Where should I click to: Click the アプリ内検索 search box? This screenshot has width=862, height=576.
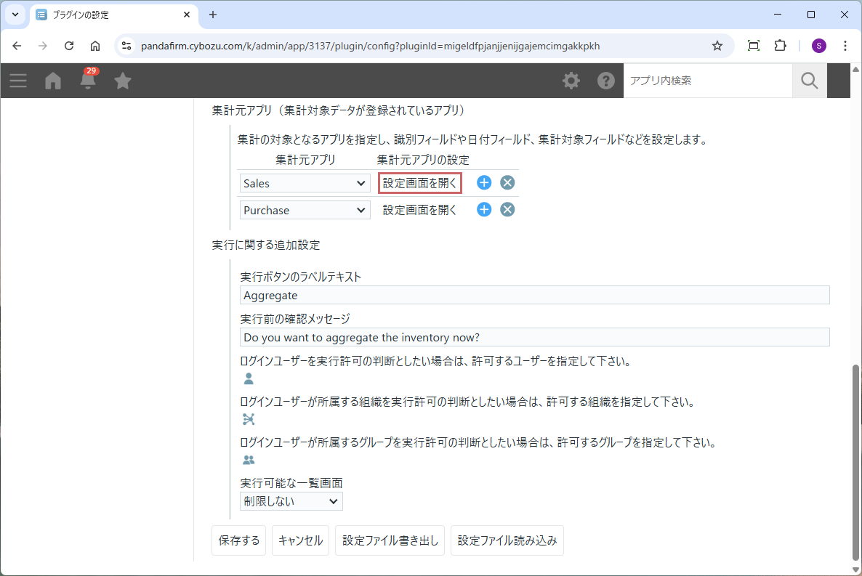[707, 81]
